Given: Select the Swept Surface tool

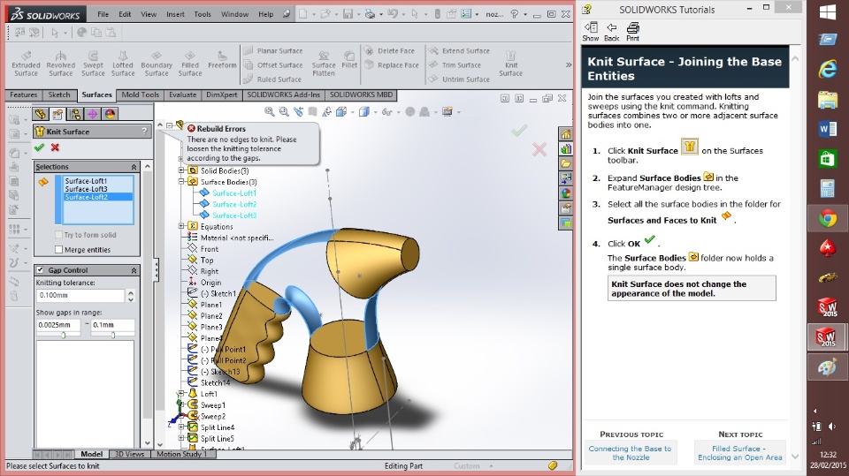Looking at the screenshot, I should click(93, 64).
